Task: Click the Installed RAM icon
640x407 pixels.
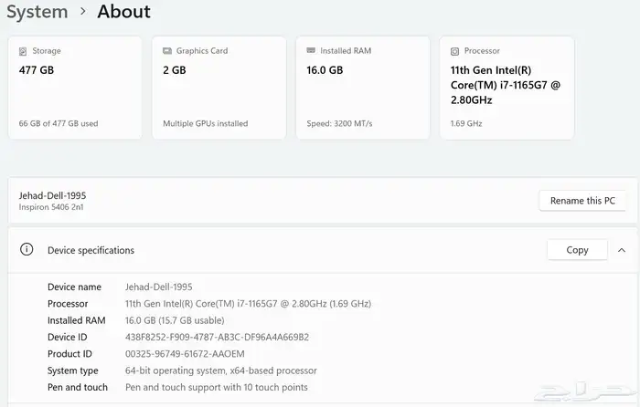Action: [311, 51]
